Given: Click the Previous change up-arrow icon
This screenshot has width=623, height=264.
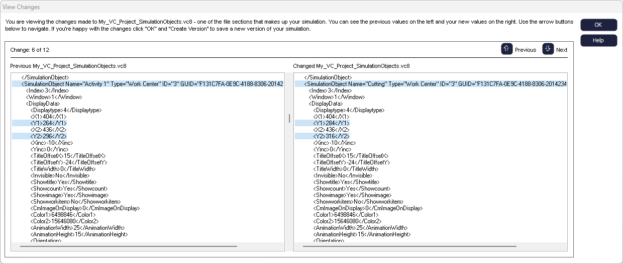Looking at the screenshot, I should pyautogui.click(x=506, y=49).
